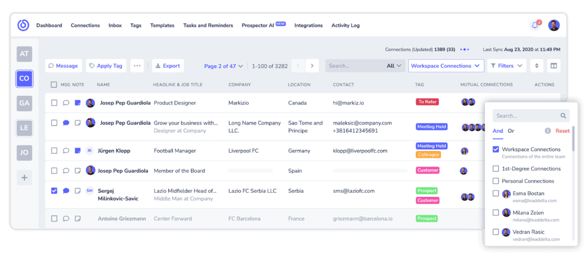The height and width of the screenshot is (256, 588).
Task: Check the Esma Bostan filter checkbox
Action: point(496,193)
